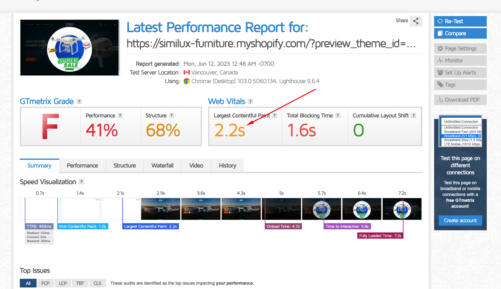The height and width of the screenshot is (289, 501).
Task: Switch to the Performance tab
Action: tap(82, 165)
